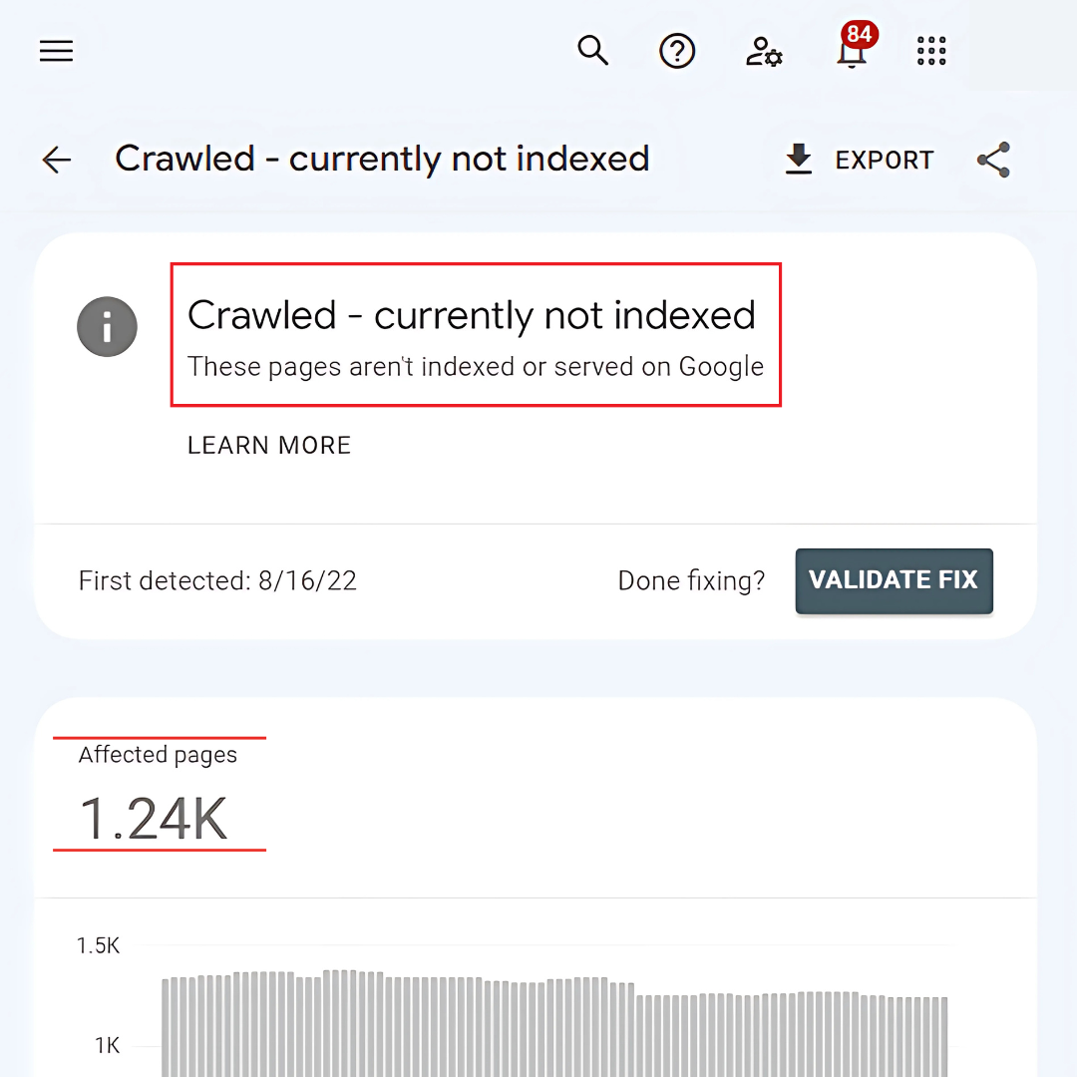Viewport: 1077px width, 1077px height.
Task: Click the 1.24K affected pages count
Action: click(x=155, y=818)
